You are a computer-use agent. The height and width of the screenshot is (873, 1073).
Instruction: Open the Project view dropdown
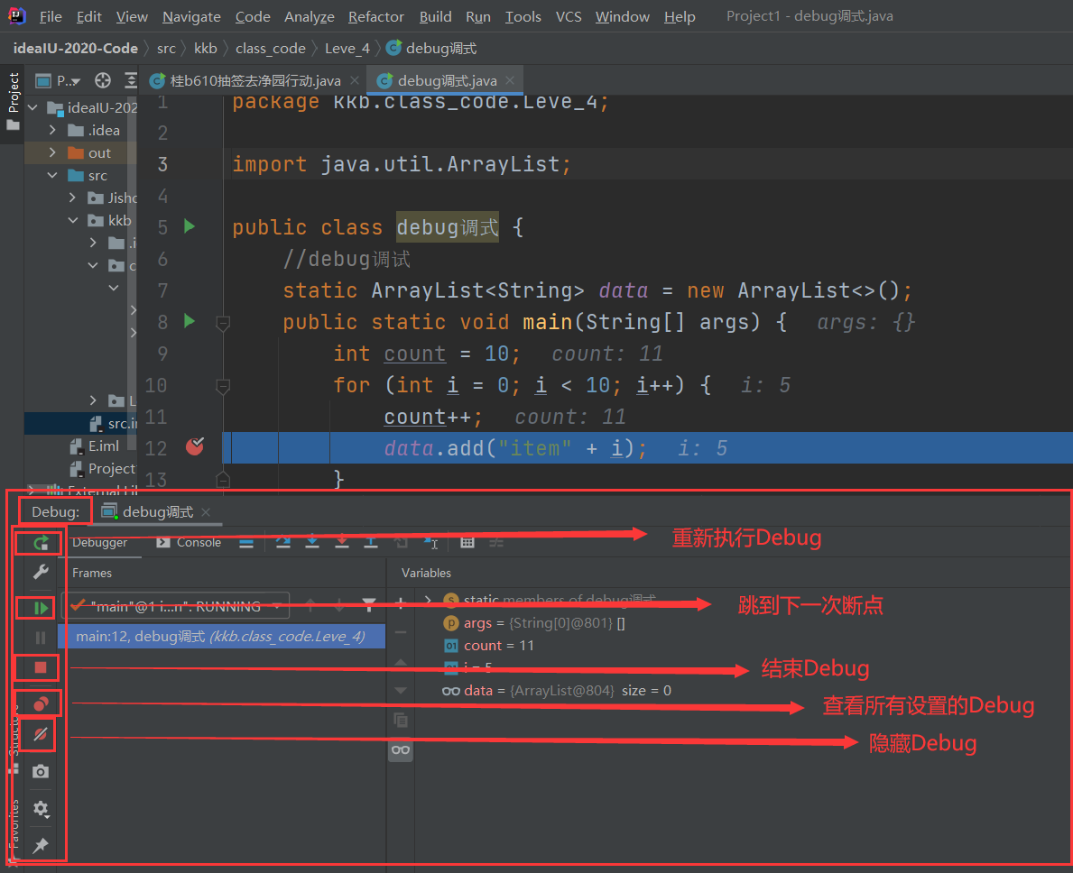click(x=58, y=80)
